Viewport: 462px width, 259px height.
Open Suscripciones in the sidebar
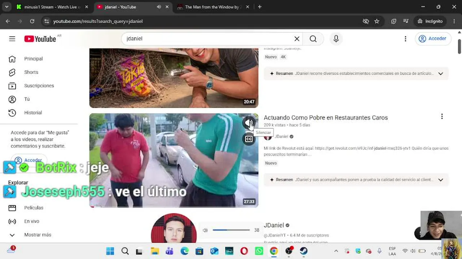pos(39,86)
